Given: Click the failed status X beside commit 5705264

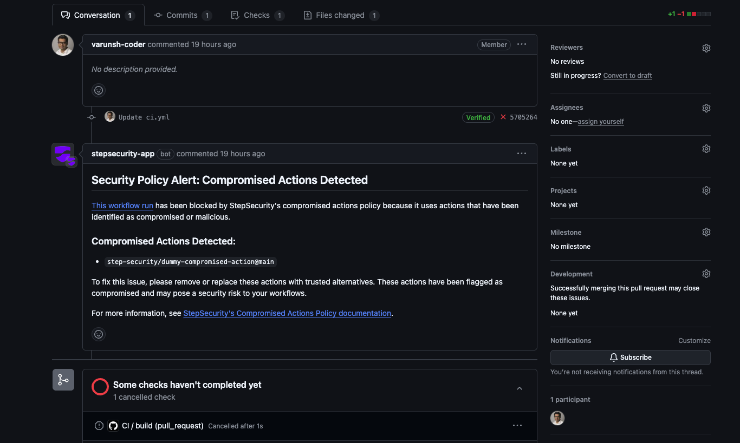Looking at the screenshot, I should (x=503, y=117).
